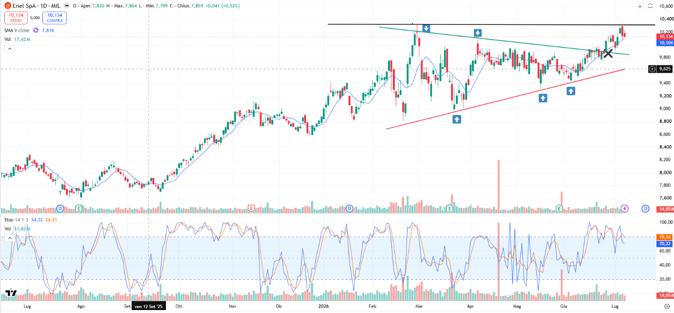Select the blue up-arrow drawing near Mag low

[x=543, y=98]
